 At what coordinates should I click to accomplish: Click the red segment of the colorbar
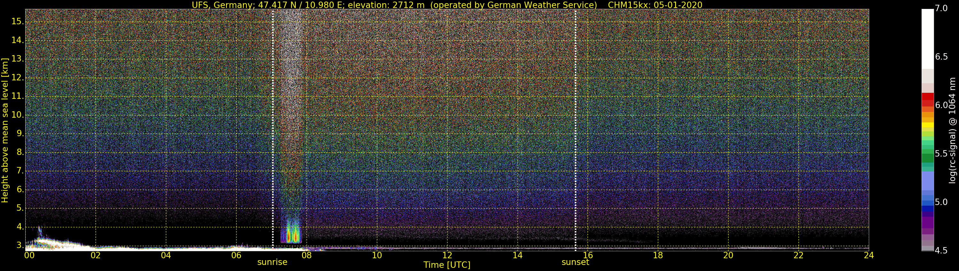click(x=927, y=99)
